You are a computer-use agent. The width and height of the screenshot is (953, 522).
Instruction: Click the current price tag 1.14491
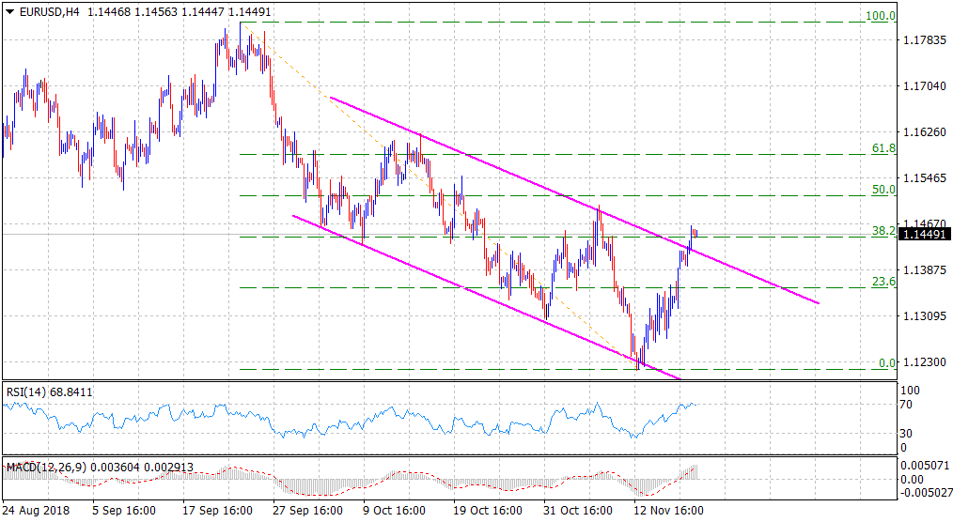924,234
